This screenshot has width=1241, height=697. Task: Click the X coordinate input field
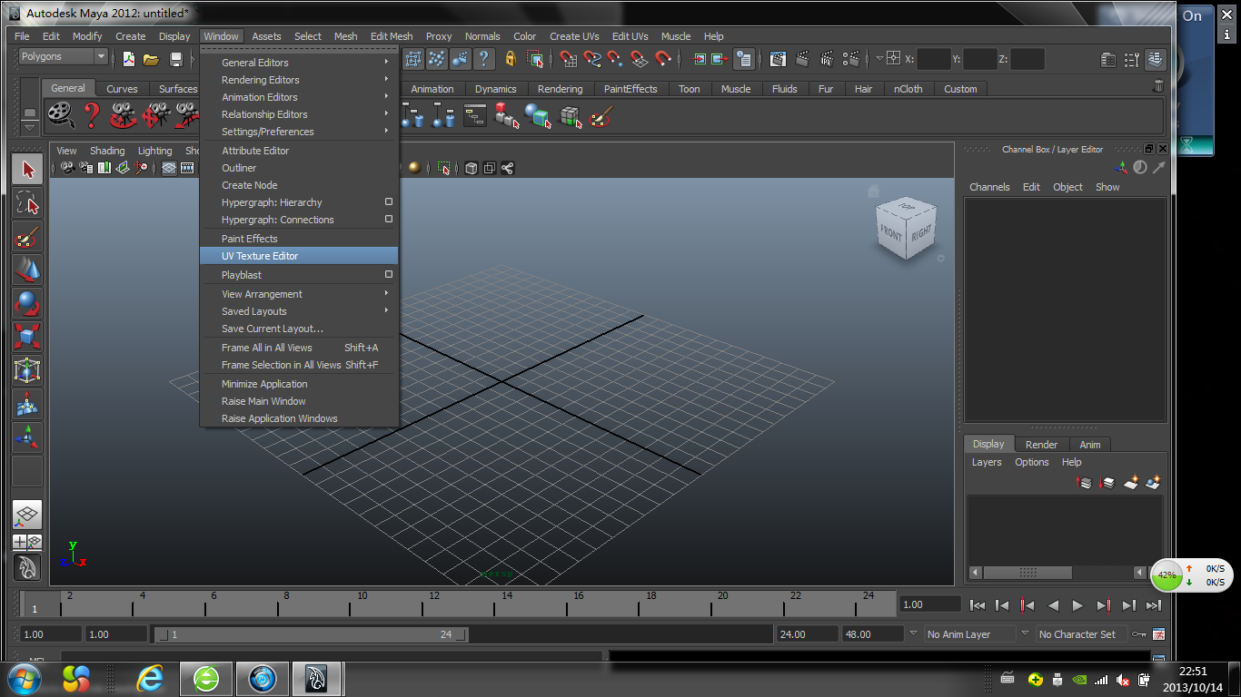934,59
